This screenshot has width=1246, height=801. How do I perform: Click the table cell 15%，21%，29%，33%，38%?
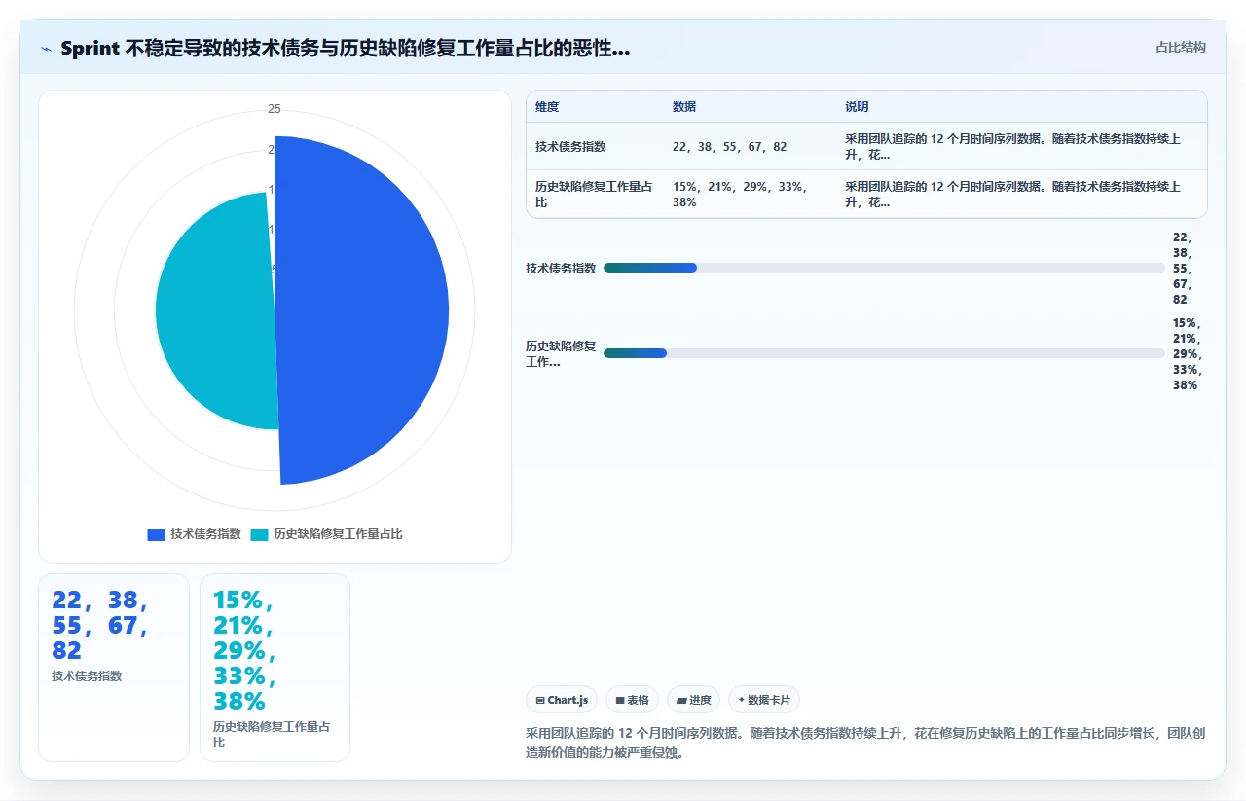click(740, 195)
